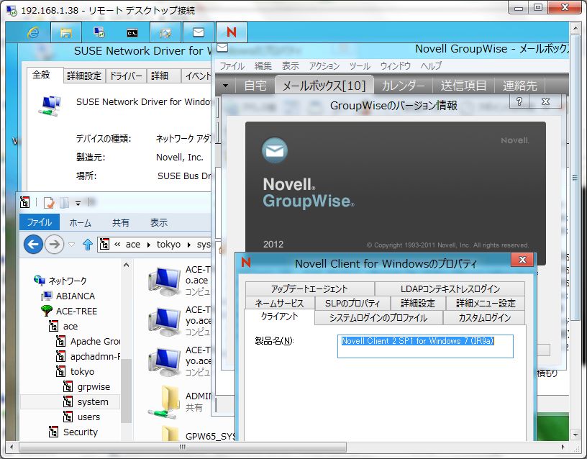This screenshot has width=587, height=459.
Task: Click the Explorer back arrow button
Action: [x=33, y=245]
